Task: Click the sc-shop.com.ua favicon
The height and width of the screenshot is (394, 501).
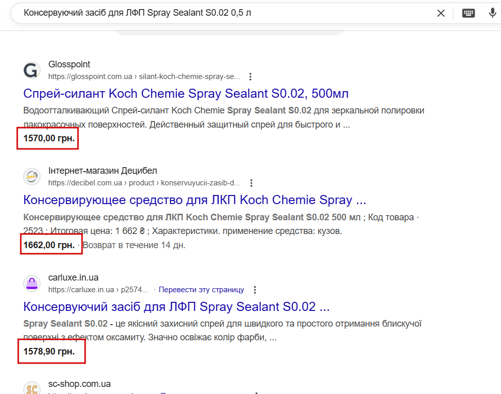Action: coord(32,389)
